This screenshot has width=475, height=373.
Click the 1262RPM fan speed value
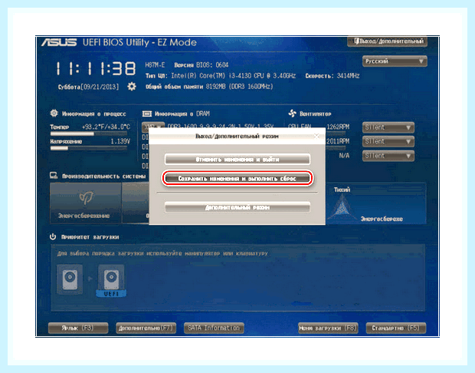(x=338, y=127)
